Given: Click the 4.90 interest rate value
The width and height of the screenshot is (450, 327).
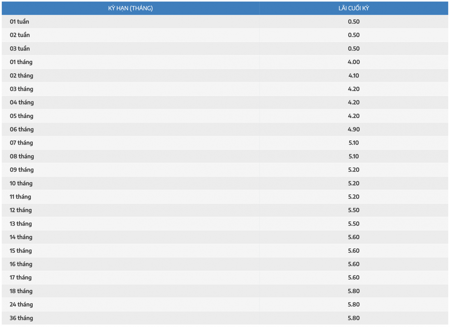Looking at the screenshot, I should pyautogui.click(x=354, y=130).
